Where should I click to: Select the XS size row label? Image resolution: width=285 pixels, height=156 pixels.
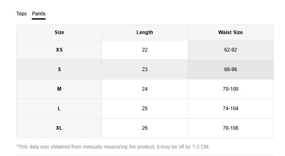59,50
